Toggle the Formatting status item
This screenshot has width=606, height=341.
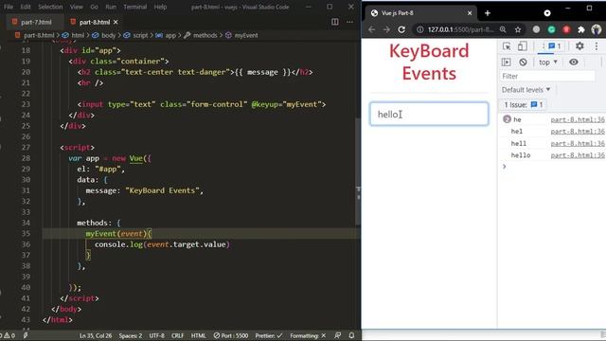(x=308, y=335)
